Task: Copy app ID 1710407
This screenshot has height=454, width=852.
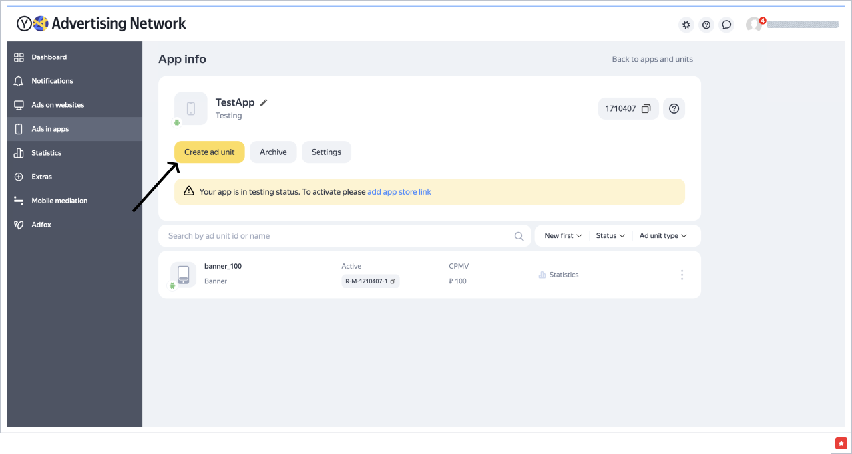Action: point(646,109)
